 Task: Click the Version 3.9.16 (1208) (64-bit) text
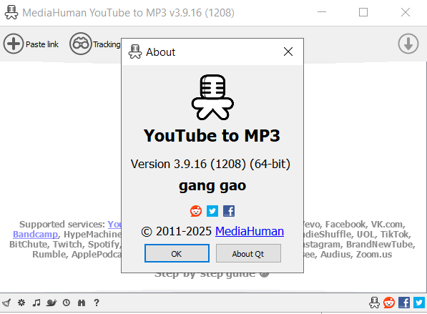click(210, 164)
